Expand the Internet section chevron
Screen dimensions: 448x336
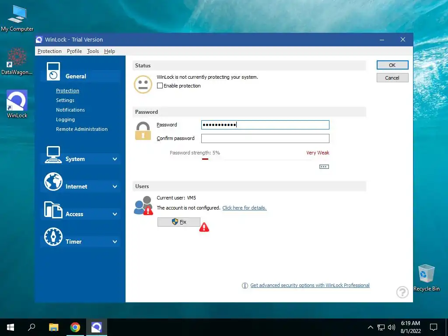(115, 186)
